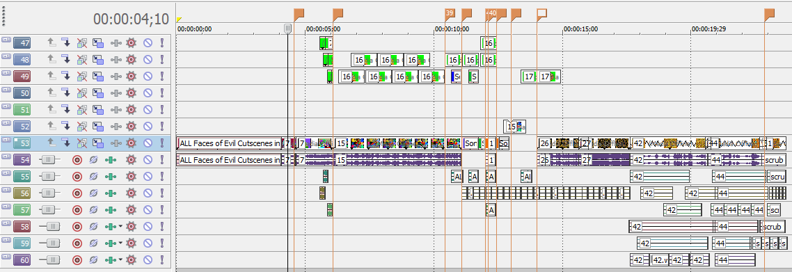Mute audio track 56
Screen dimensions: 792x272
(148, 193)
